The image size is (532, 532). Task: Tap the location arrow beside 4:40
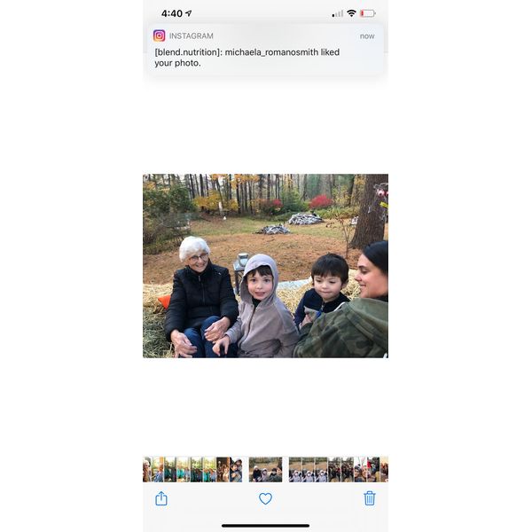pyautogui.click(x=189, y=13)
